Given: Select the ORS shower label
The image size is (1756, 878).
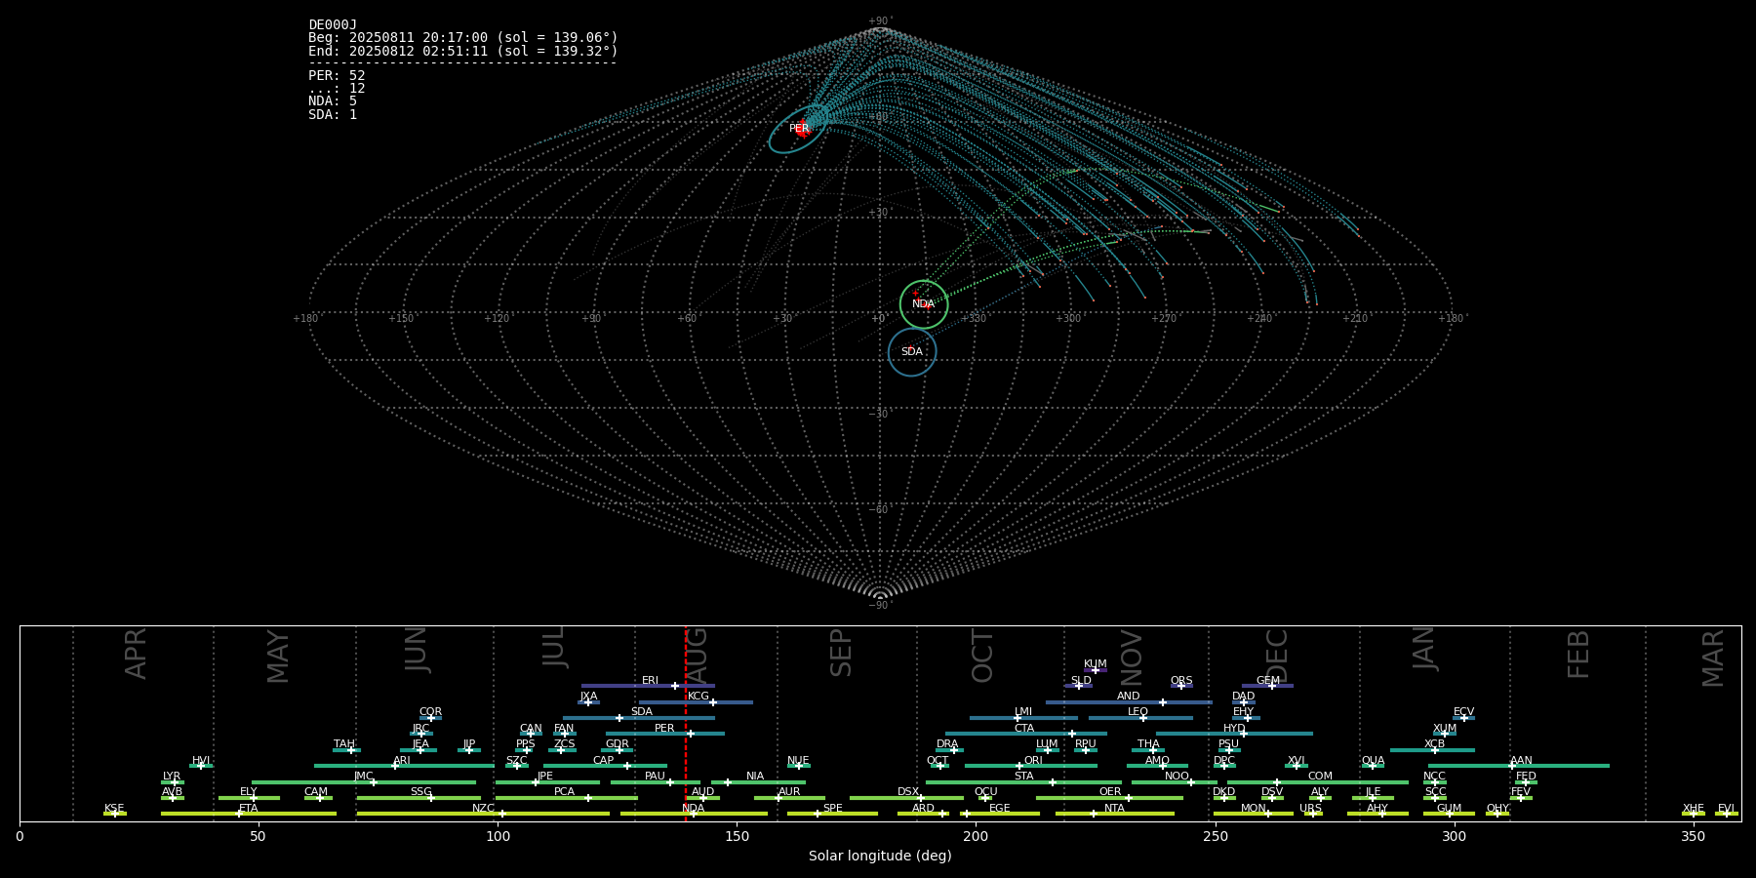Looking at the screenshot, I should (x=1181, y=680).
